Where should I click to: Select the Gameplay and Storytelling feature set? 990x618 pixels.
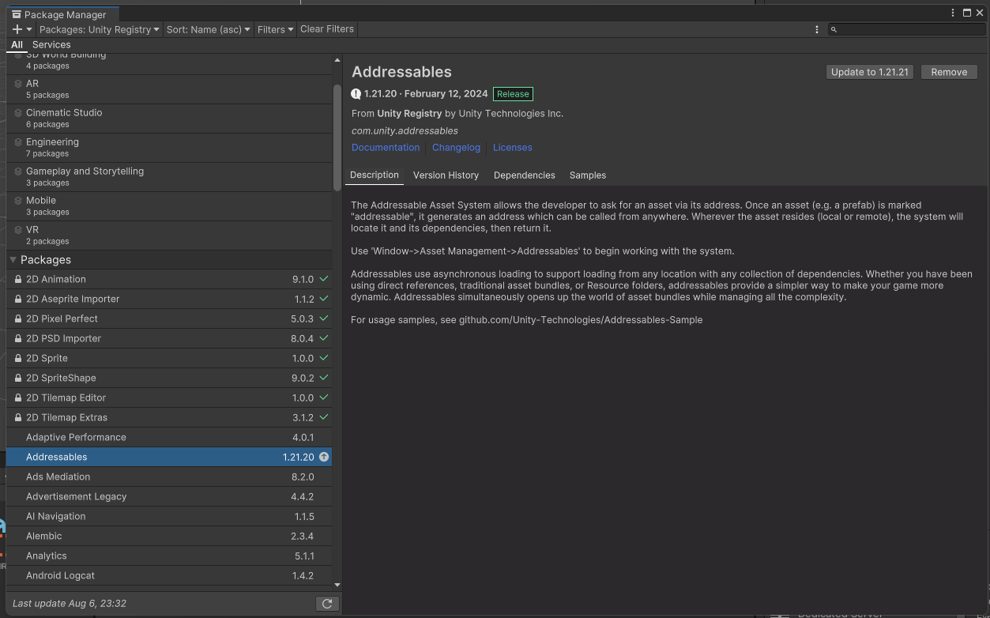pos(169,177)
